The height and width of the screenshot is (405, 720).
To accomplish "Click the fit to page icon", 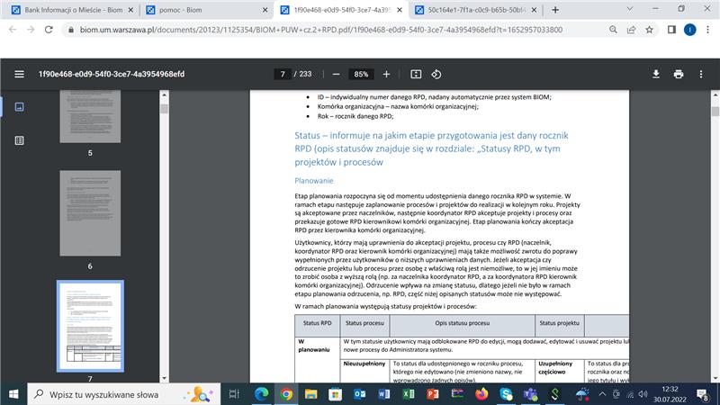I will point(416,74).
